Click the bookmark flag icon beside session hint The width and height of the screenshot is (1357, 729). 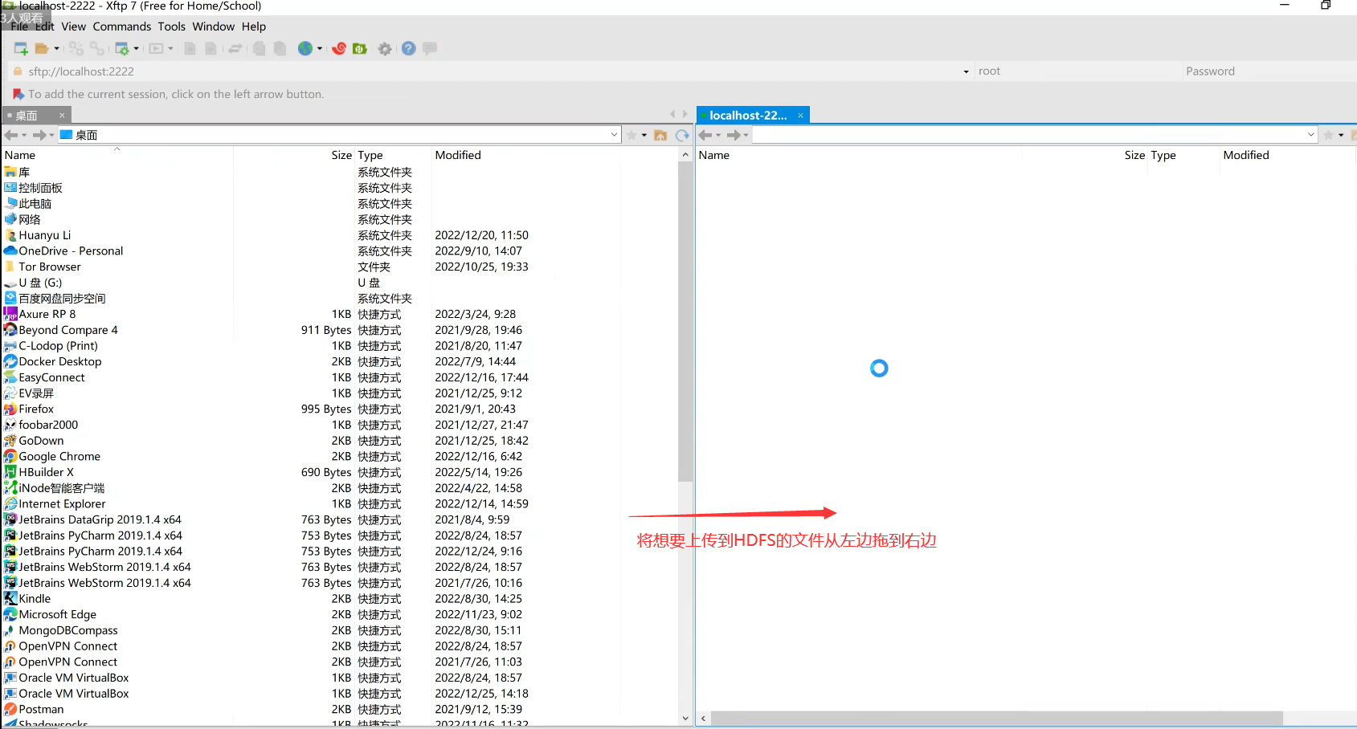18,94
